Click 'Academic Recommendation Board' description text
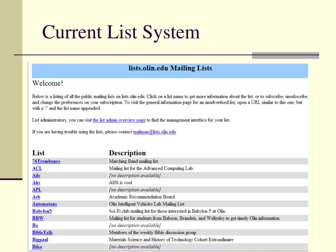 142,197
